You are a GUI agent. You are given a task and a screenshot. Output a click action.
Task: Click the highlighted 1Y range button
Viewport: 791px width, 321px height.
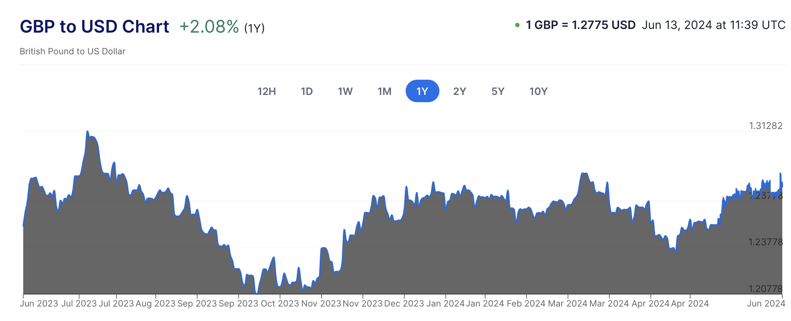pyautogui.click(x=422, y=91)
